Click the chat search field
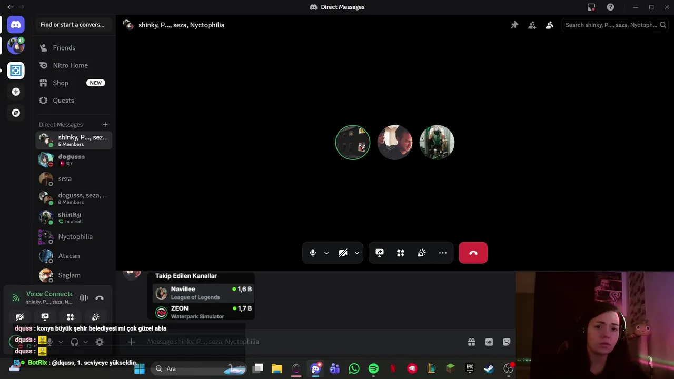This screenshot has width=674, height=379. click(615, 25)
